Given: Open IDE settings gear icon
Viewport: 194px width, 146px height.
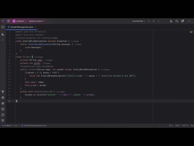Looking at the screenshot, I should (182, 21).
